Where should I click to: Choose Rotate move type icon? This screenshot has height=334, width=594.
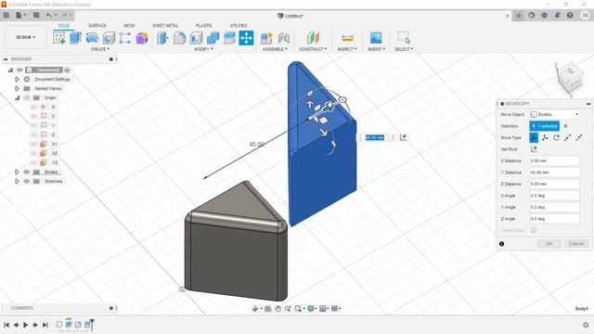click(556, 137)
